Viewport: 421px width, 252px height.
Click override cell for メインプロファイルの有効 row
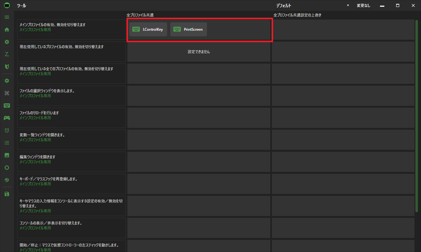(x=343, y=29)
